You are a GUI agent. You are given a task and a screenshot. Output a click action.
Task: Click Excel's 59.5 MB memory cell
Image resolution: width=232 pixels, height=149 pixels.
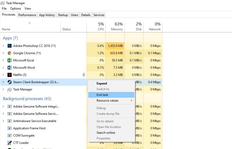pyautogui.click(x=115, y=60)
